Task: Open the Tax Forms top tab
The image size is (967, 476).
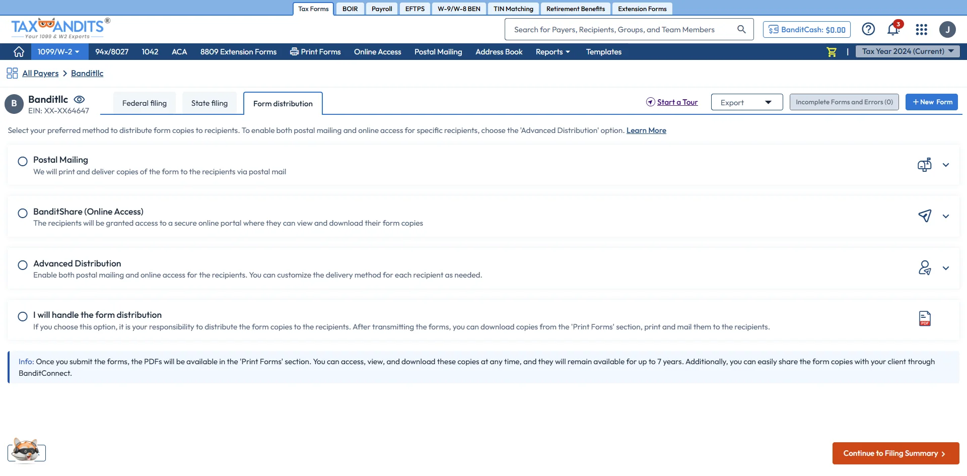Action: [313, 9]
